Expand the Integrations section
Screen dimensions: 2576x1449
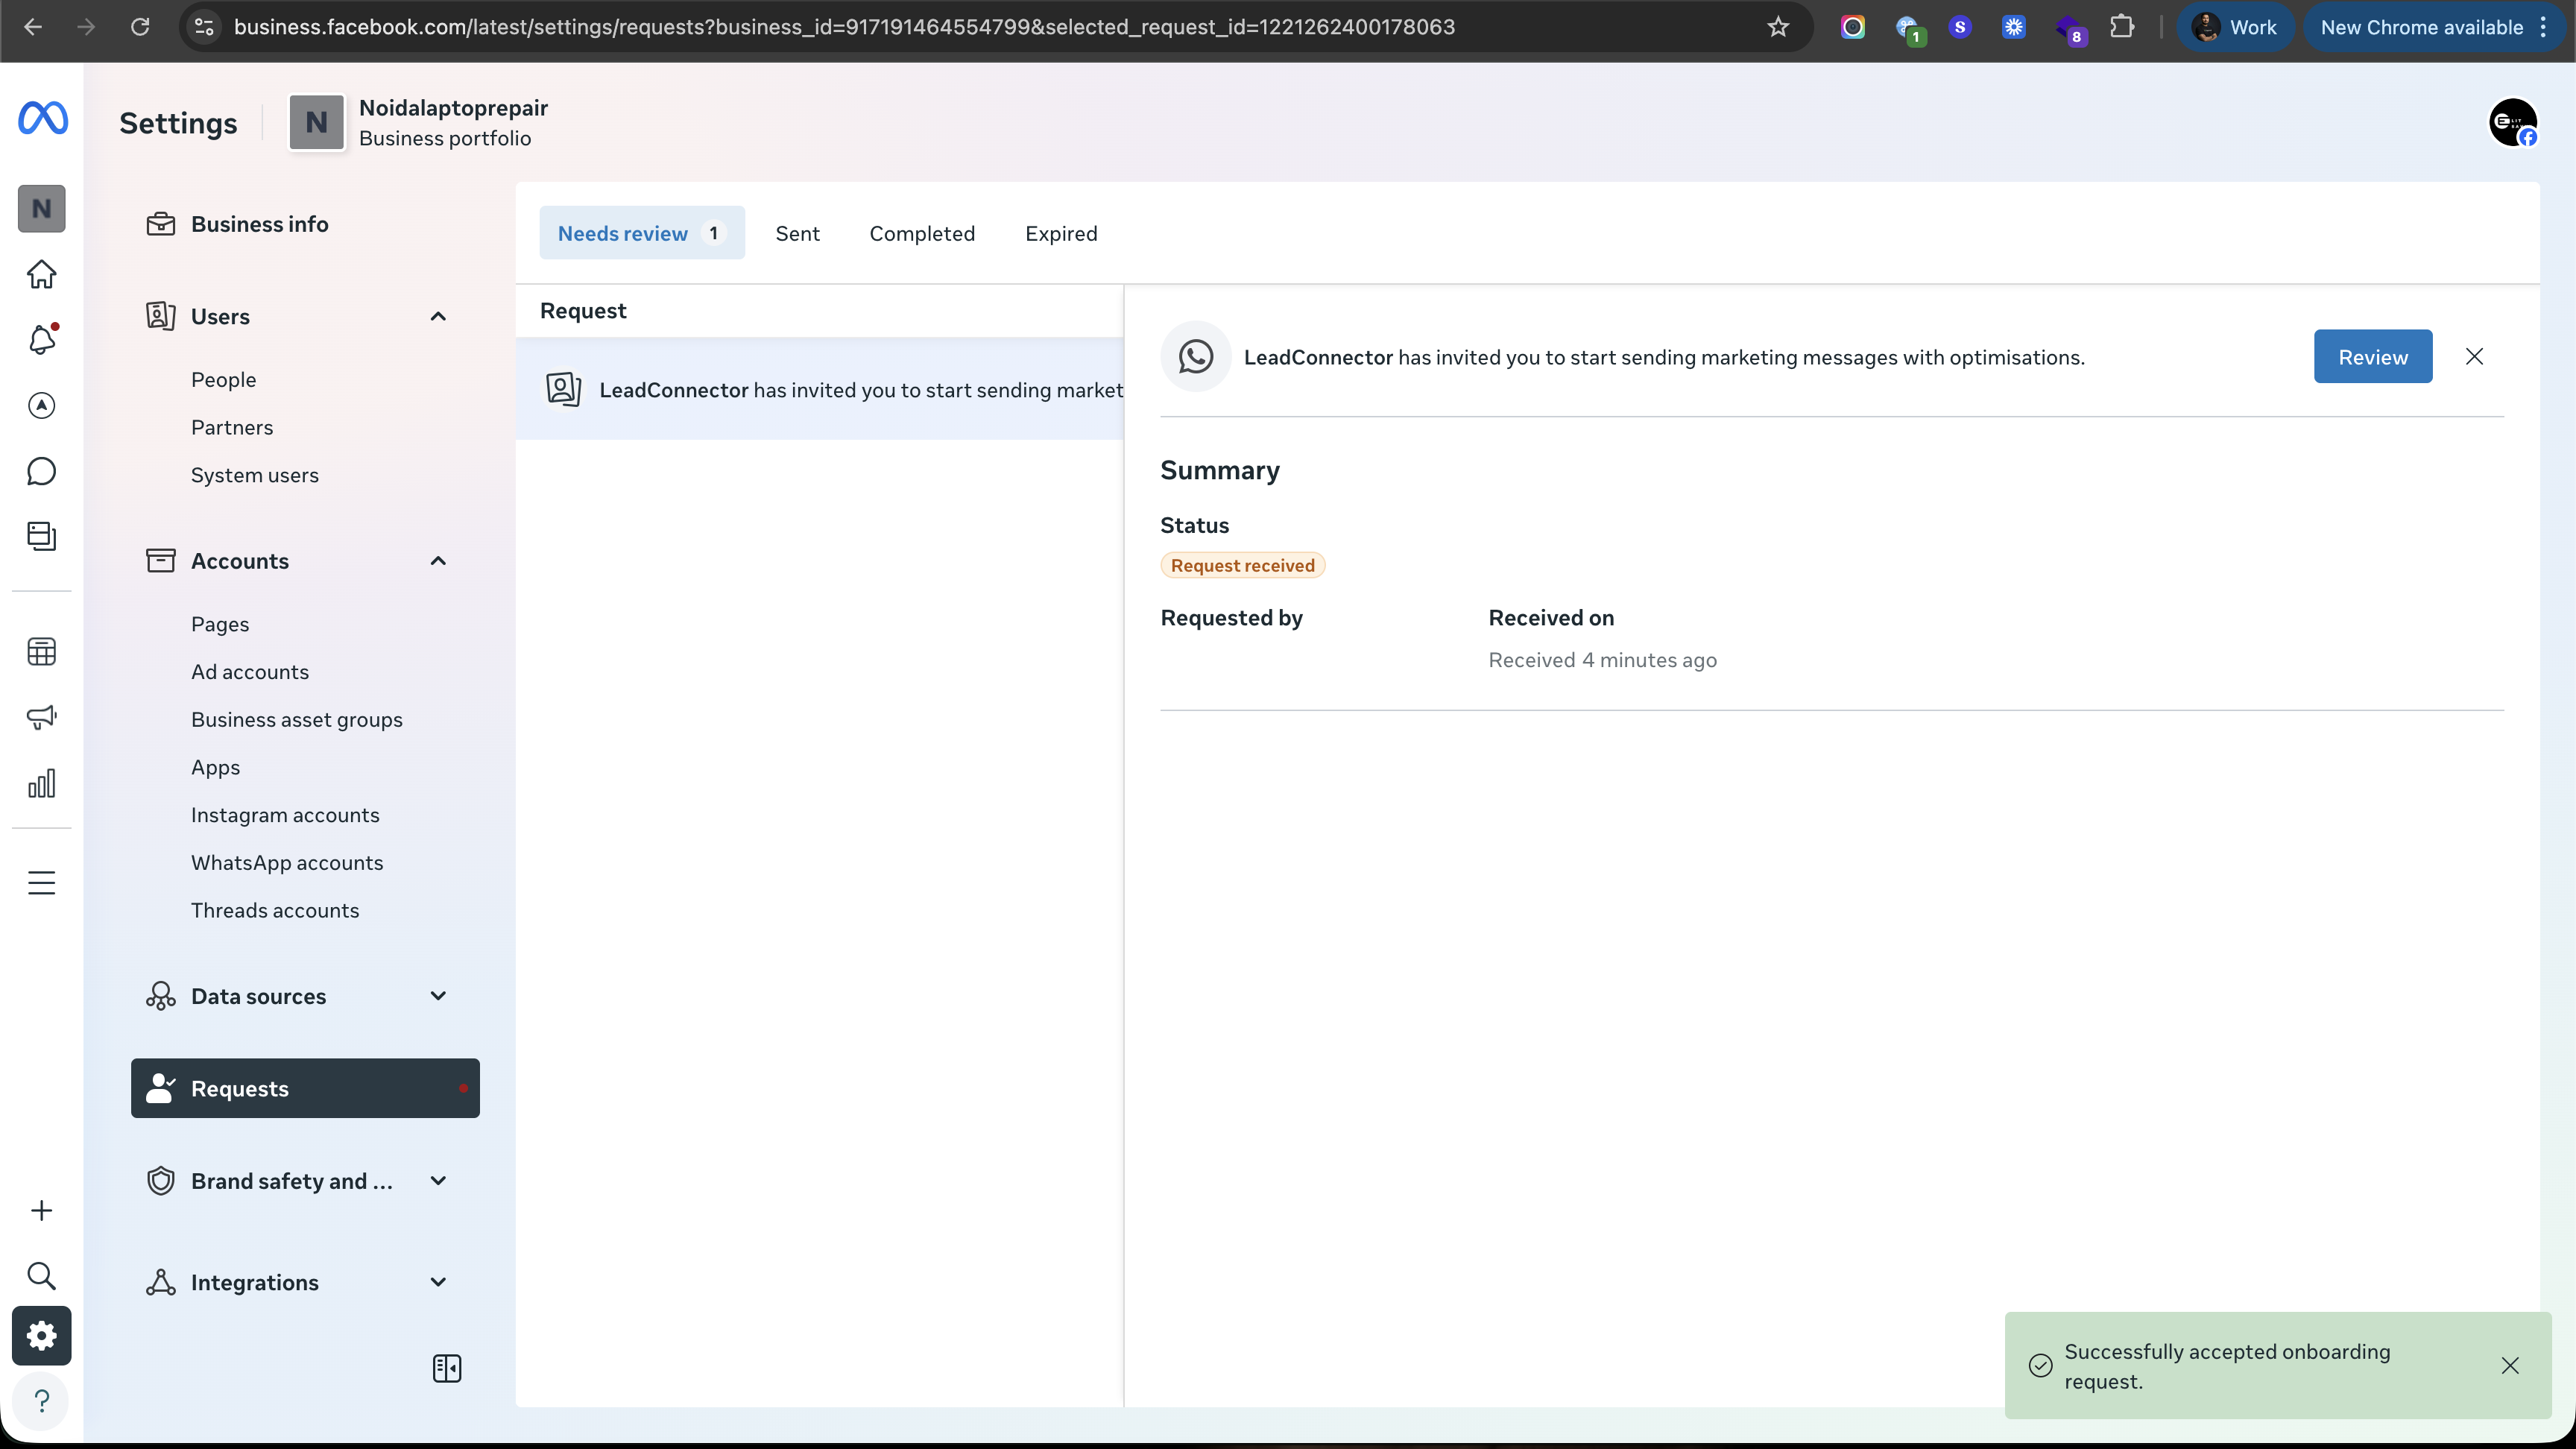(x=438, y=1282)
